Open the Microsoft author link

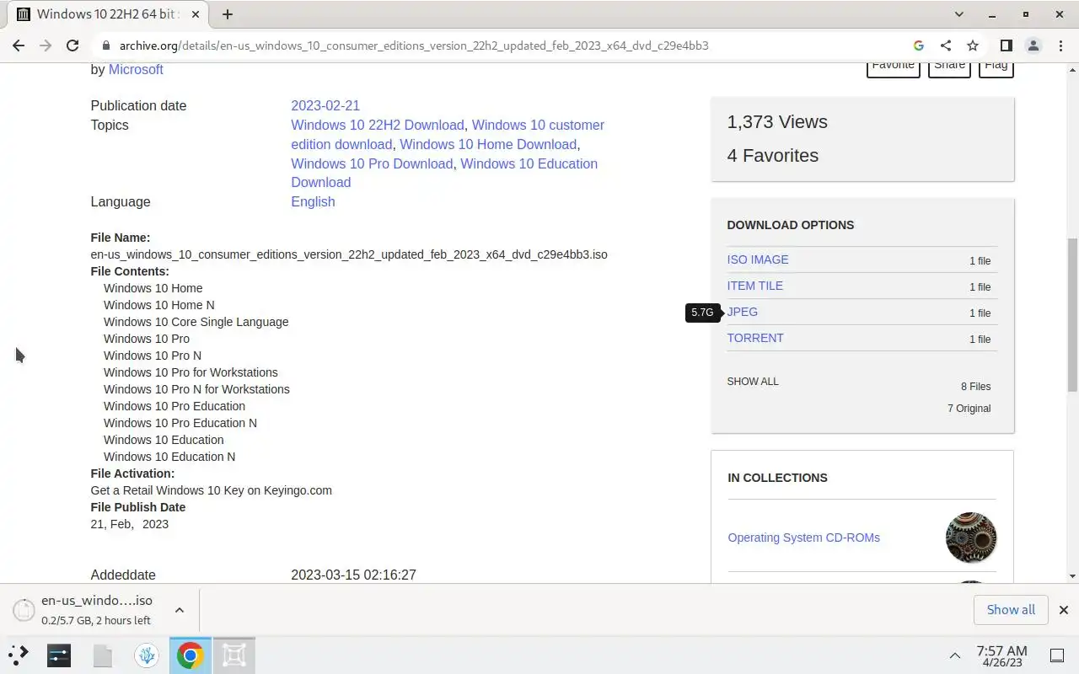(136, 69)
